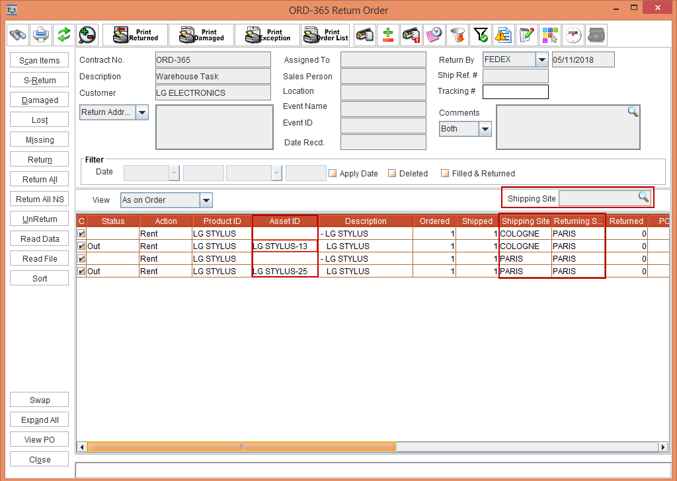The image size is (677, 481).
Task: Click the Tracking # input field
Action: 515,92
